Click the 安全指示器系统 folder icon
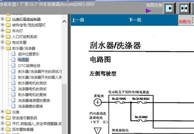This screenshot has height=134, width=194. pyautogui.click(x=8, y=118)
